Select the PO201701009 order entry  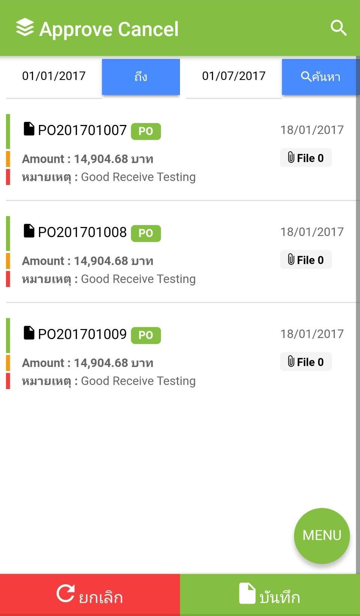[82, 335]
